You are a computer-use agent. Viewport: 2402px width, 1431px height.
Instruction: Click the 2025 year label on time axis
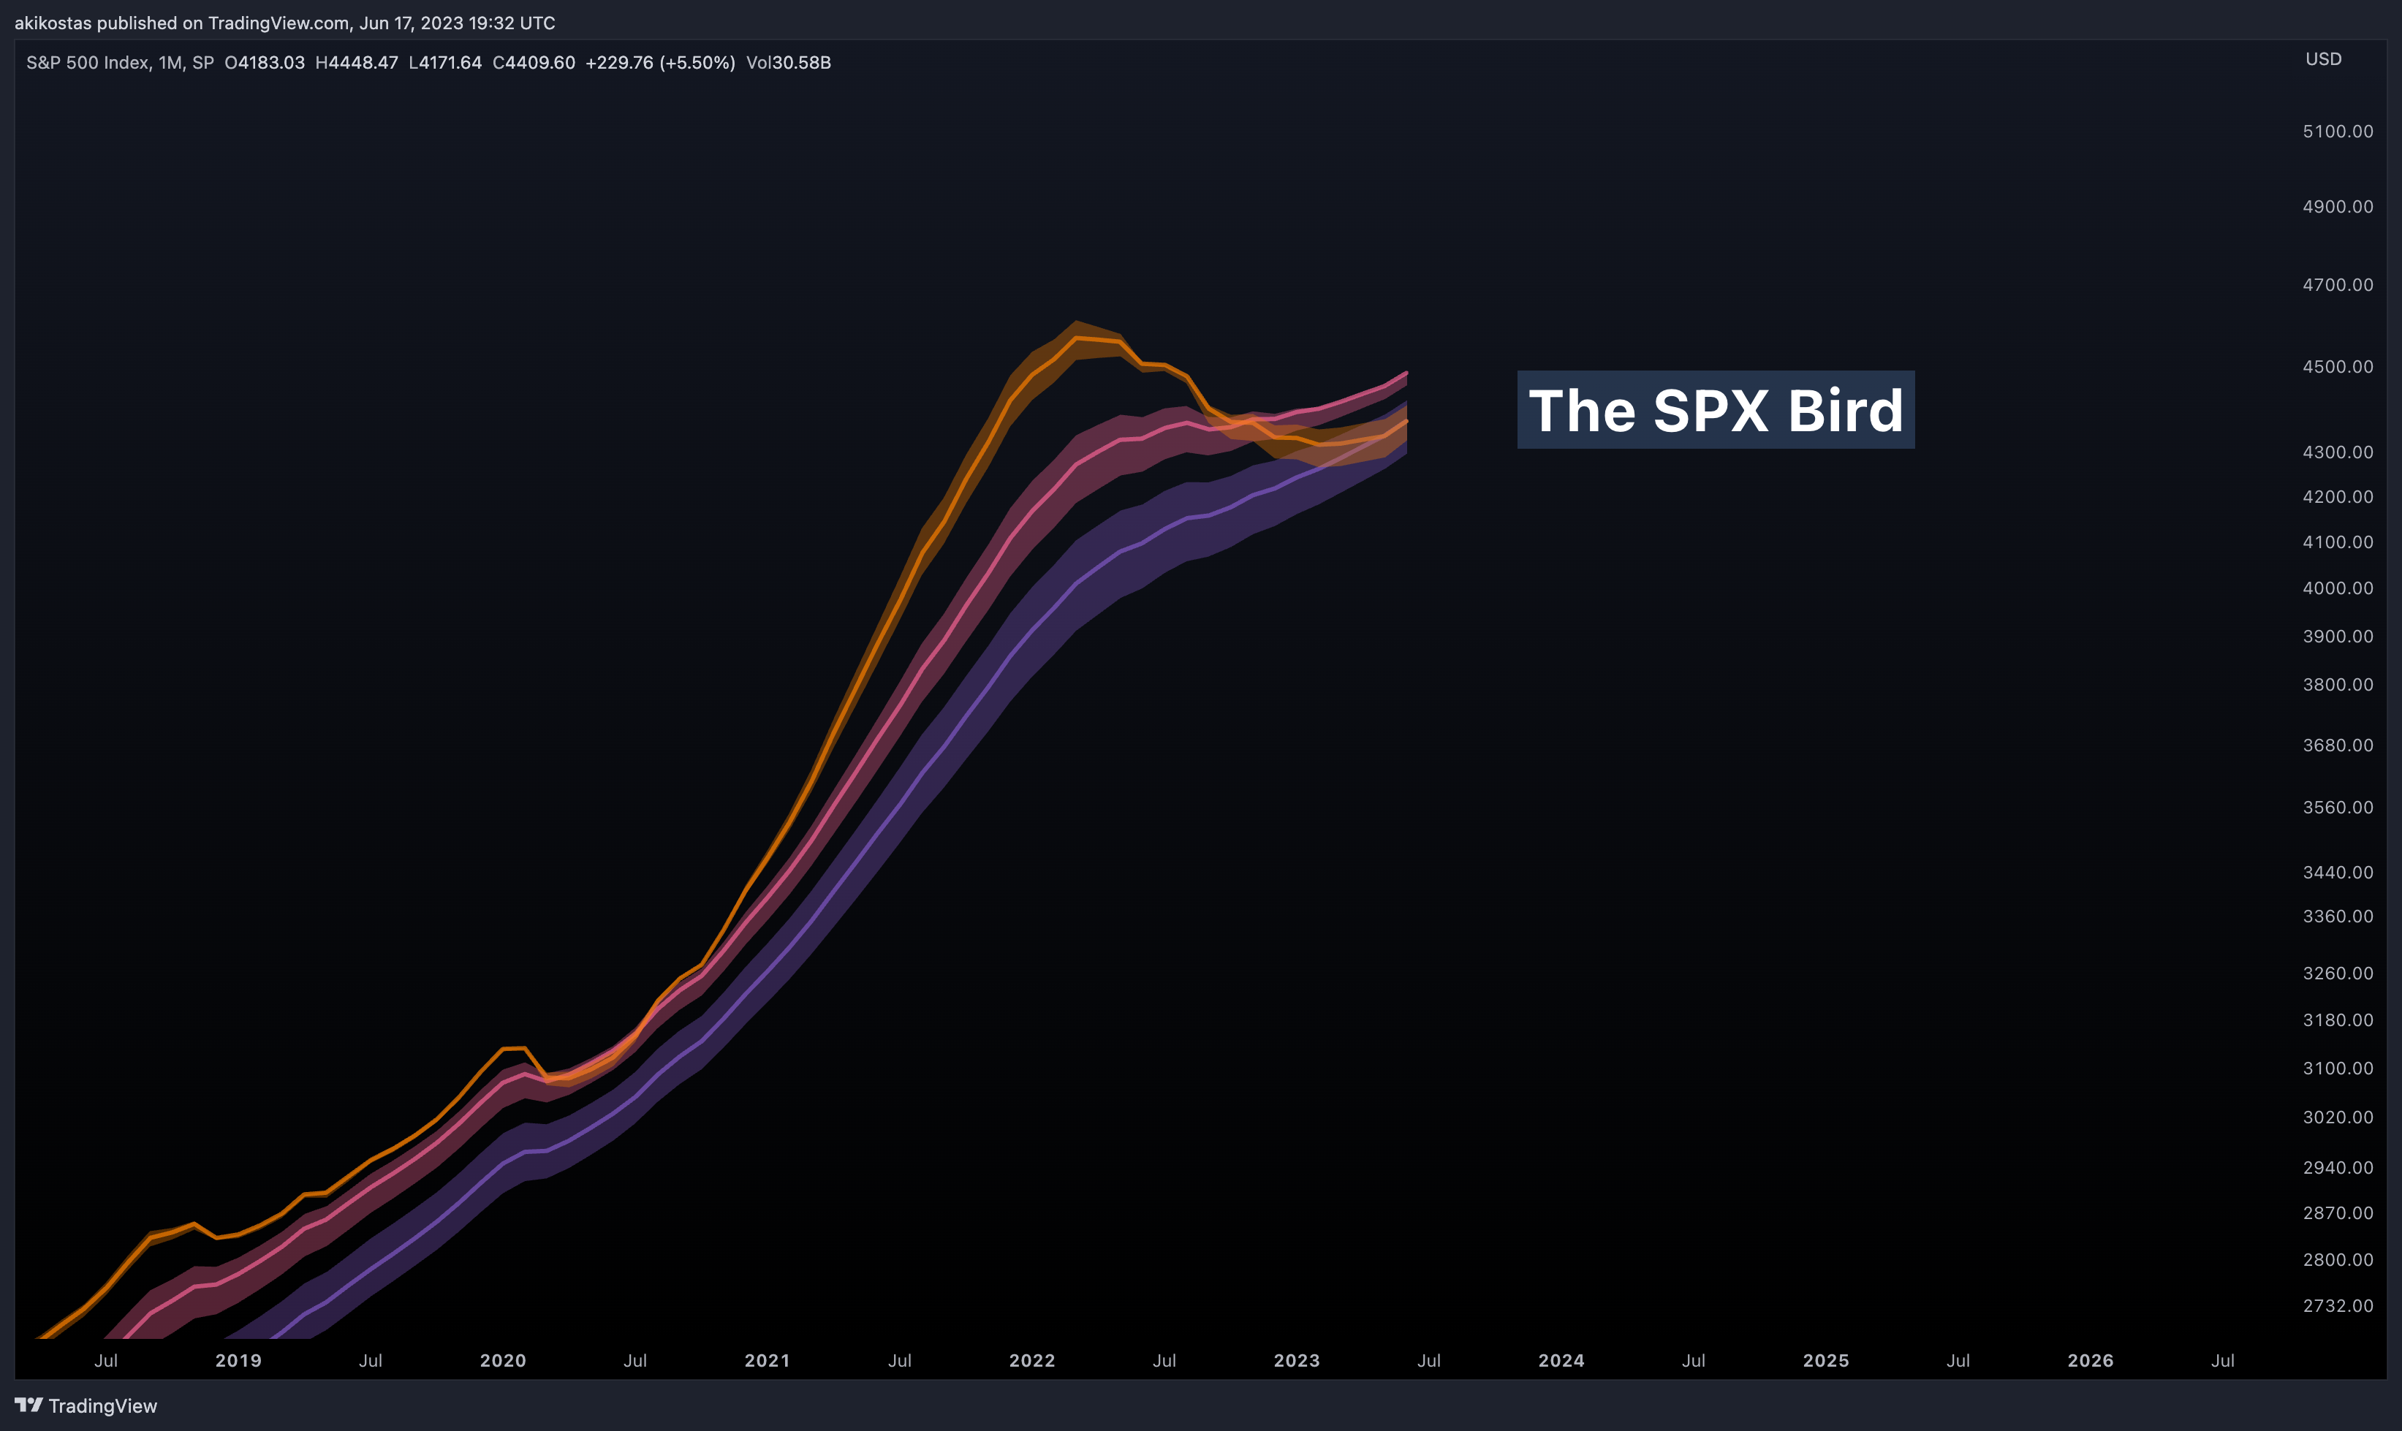coord(1826,1361)
